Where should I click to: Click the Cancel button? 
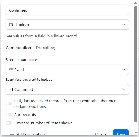[x=101, y=134]
